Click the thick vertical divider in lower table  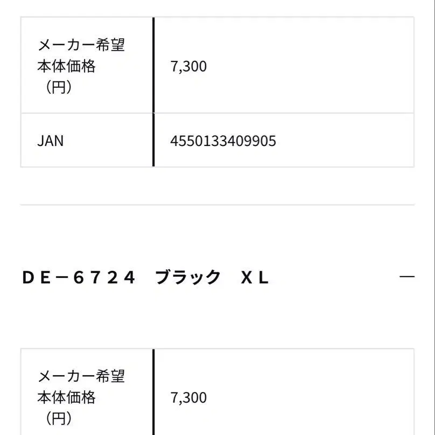pyautogui.click(x=153, y=393)
